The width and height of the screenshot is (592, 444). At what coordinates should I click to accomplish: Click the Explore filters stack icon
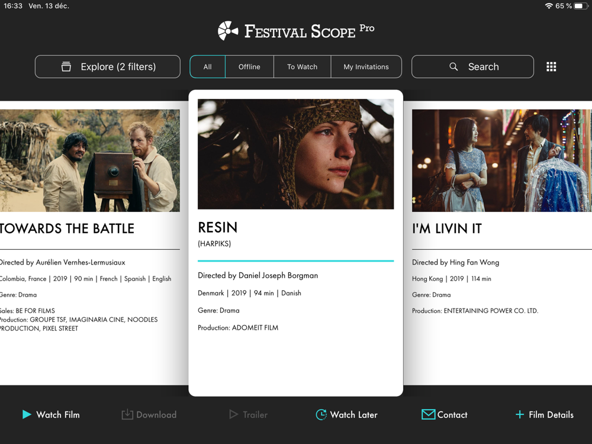tap(66, 67)
